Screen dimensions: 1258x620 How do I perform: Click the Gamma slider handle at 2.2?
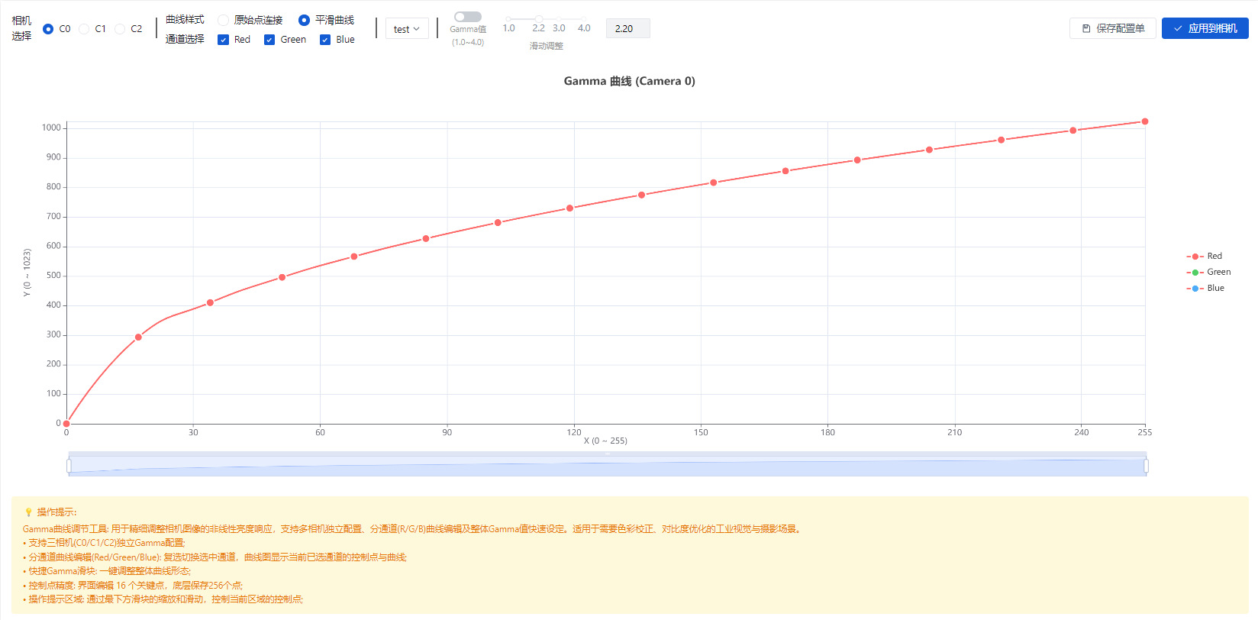(539, 19)
